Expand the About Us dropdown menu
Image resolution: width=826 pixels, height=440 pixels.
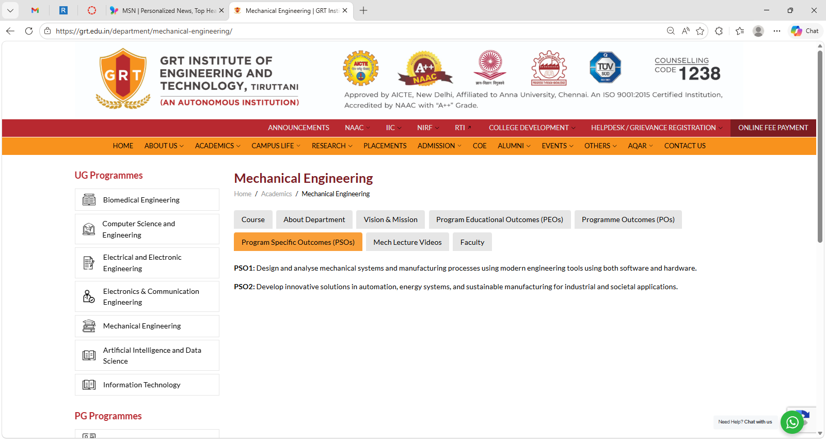(x=164, y=146)
